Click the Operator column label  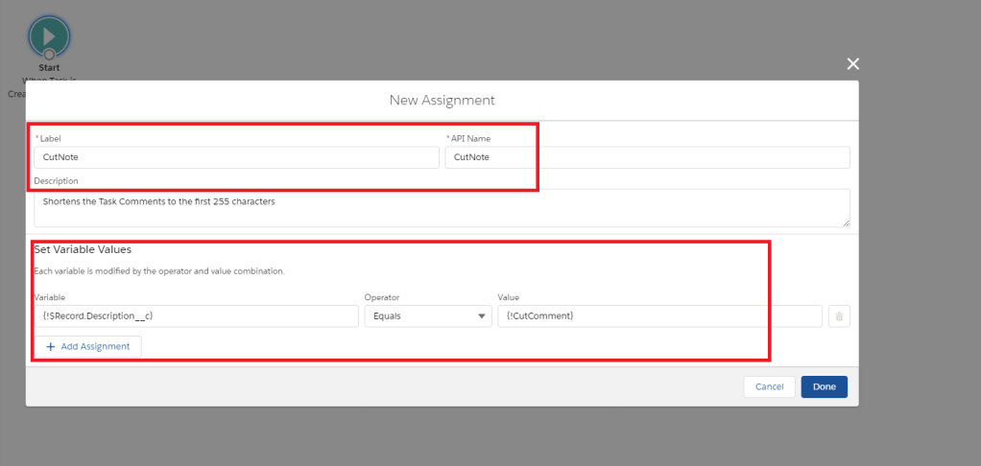[x=381, y=297]
